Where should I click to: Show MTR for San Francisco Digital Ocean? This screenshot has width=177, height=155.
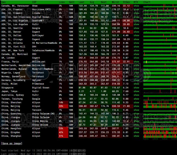coord(136,17)
